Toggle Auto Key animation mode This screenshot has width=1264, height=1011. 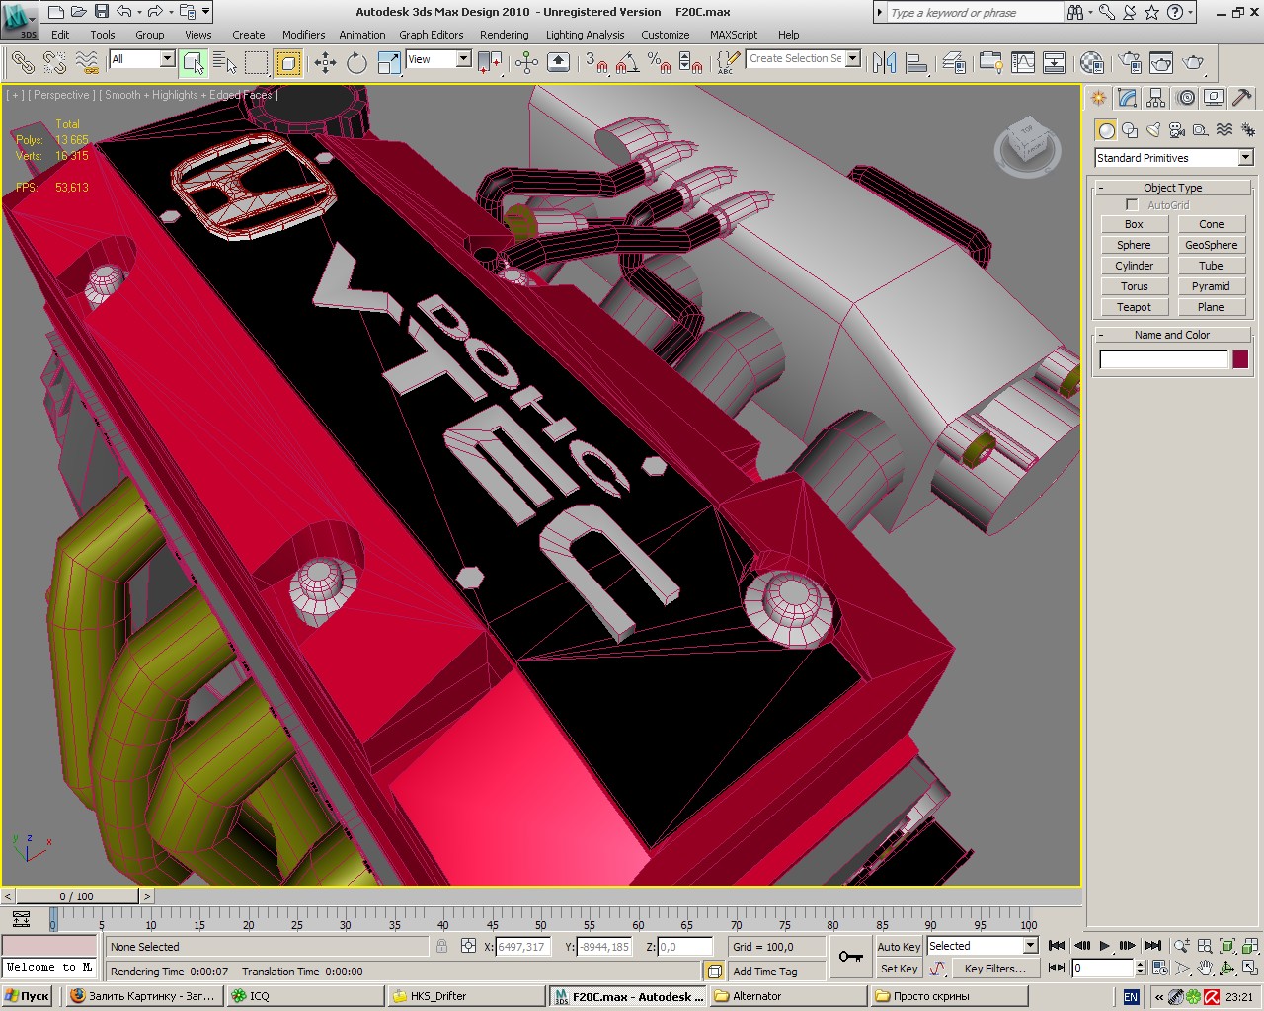[x=899, y=947]
